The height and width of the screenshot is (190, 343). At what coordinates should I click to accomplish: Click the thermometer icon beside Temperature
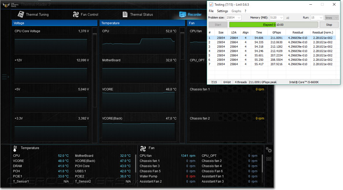point(15,148)
